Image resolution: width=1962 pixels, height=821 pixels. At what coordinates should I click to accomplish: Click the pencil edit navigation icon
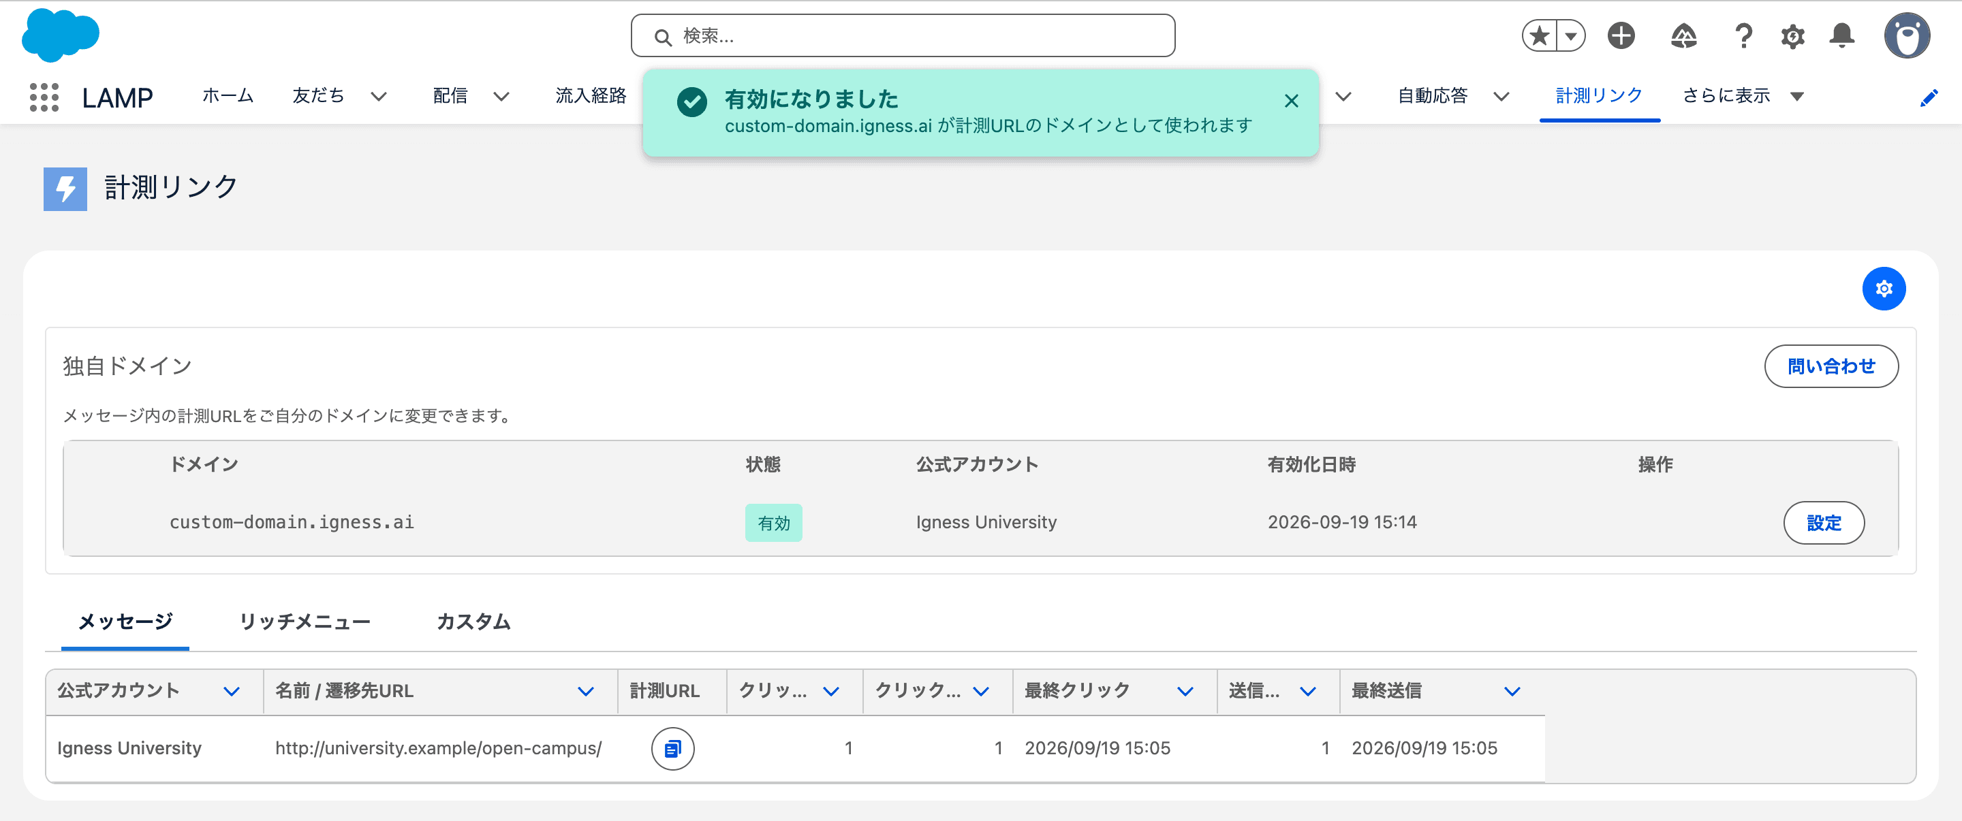pos(1929,97)
